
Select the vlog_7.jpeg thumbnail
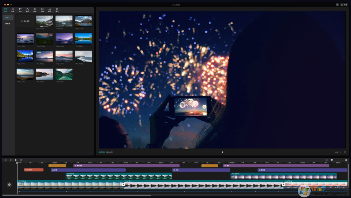pyautogui.click(x=25, y=56)
